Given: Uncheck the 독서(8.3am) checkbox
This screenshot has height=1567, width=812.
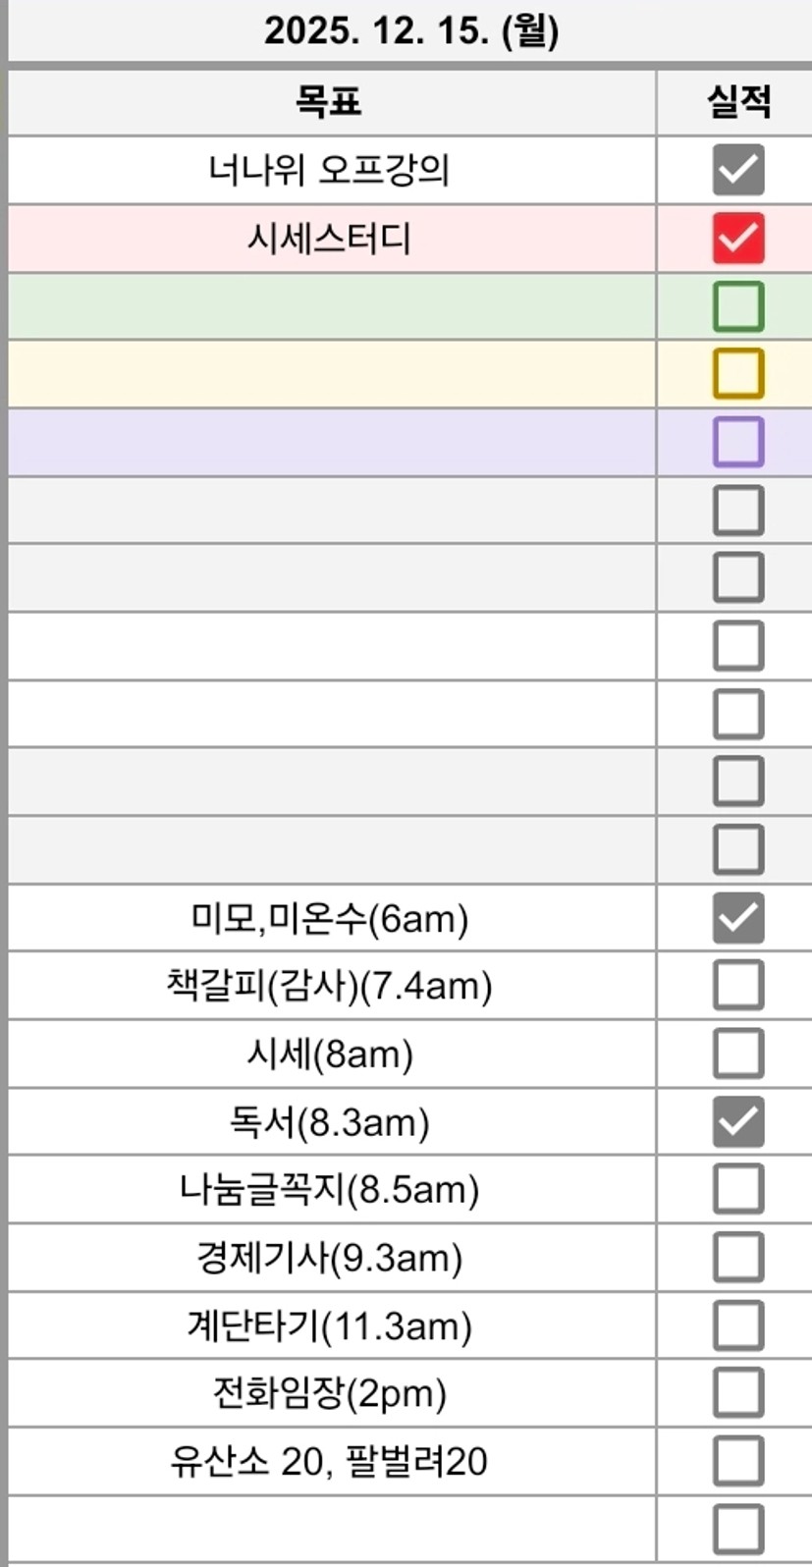Looking at the screenshot, I should coord(737,1122).
